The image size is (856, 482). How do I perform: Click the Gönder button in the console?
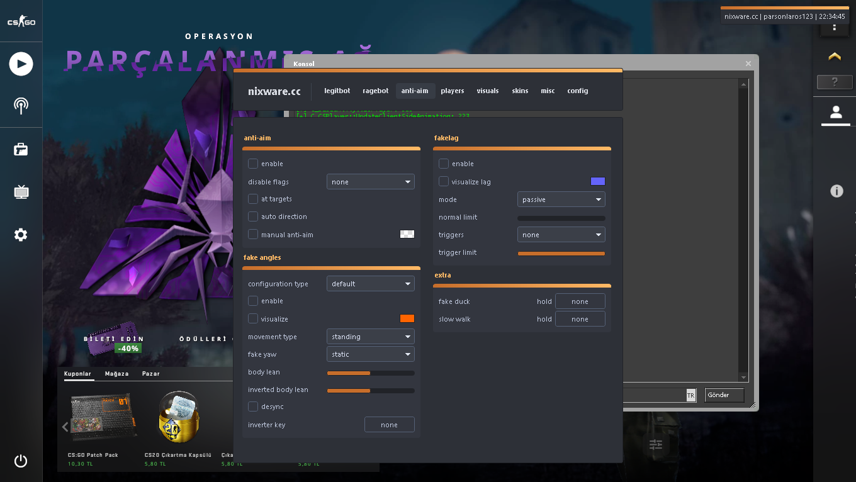(x=724, y=395)
